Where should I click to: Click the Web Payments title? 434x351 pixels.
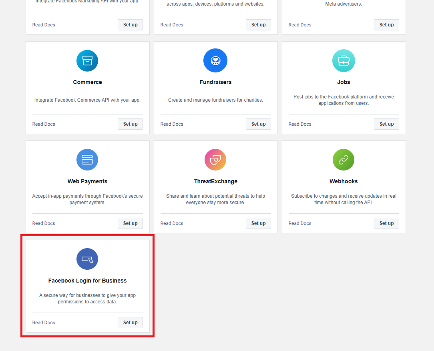[x=87, y=181]
